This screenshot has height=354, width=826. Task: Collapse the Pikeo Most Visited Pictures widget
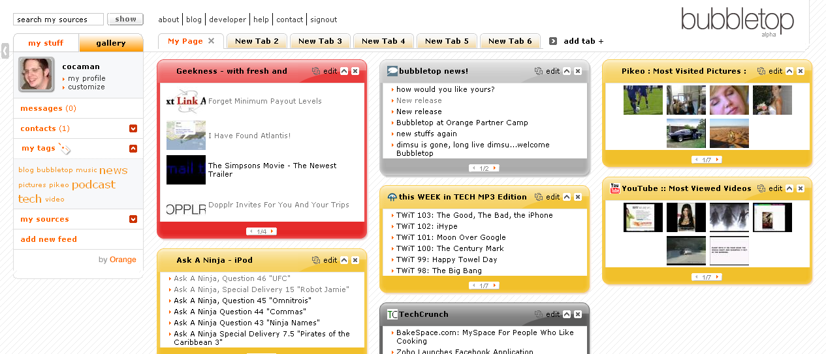pyautogui.click(x=789, y=71)
